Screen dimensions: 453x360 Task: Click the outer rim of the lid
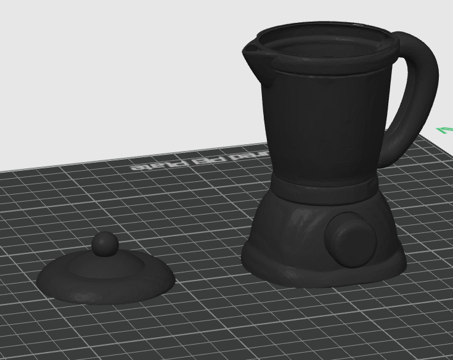pyautogui.click(x=107, y=295)
